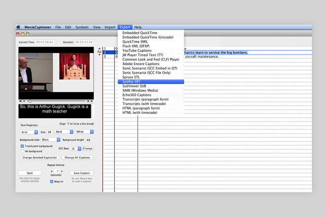
Task: Export as Adobe Encore Captions
Action: point(151,64)
